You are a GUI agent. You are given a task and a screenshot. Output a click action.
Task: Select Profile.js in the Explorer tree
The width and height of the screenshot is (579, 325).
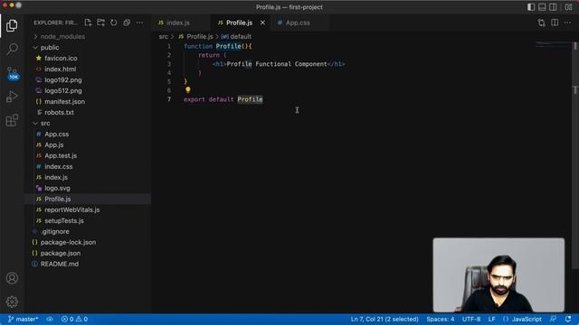pos(88,199)
